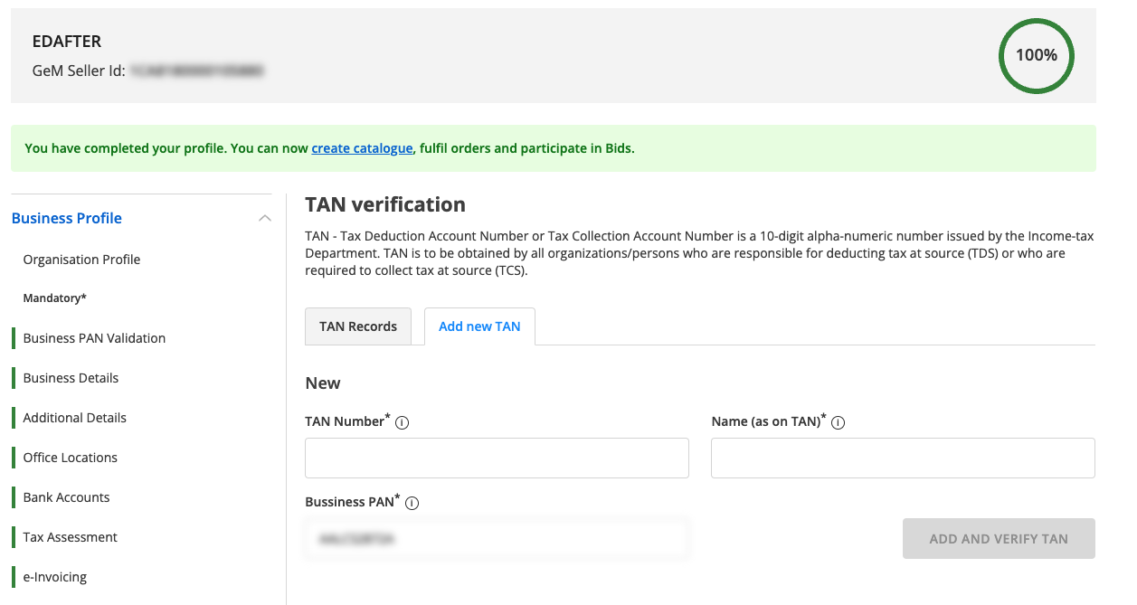Click inside the TAN Number input field
Viewport: 1137px width, 605px height.
click(496, 458)
